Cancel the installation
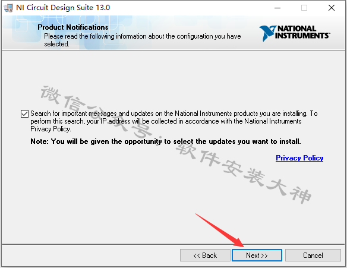347x268 pixels. (x=313, y=256)
